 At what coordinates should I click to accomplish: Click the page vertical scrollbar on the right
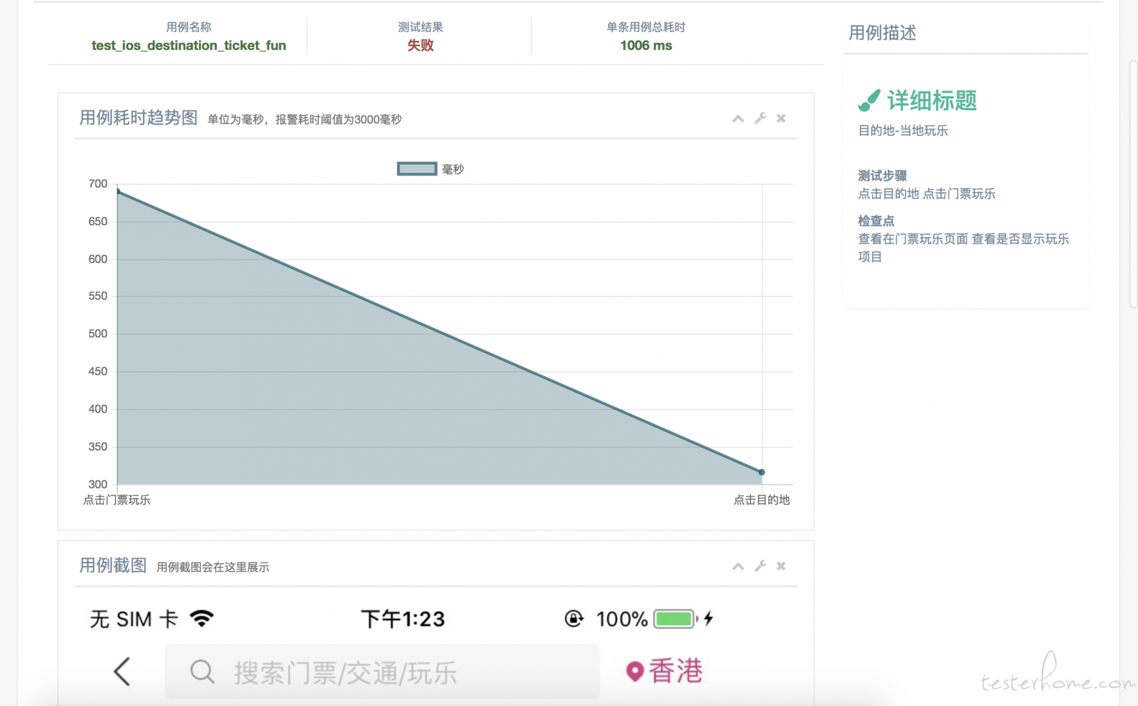coord(1133,184)
